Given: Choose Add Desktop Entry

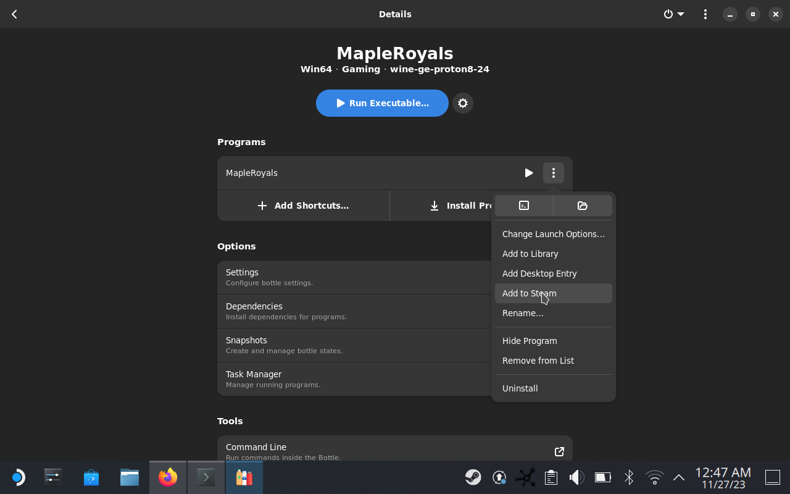Looking at the screenshot, I should coord(554,274).
